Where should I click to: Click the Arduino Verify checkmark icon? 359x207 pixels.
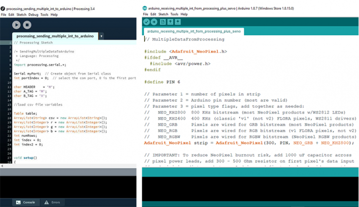click(x=147, y=22)
